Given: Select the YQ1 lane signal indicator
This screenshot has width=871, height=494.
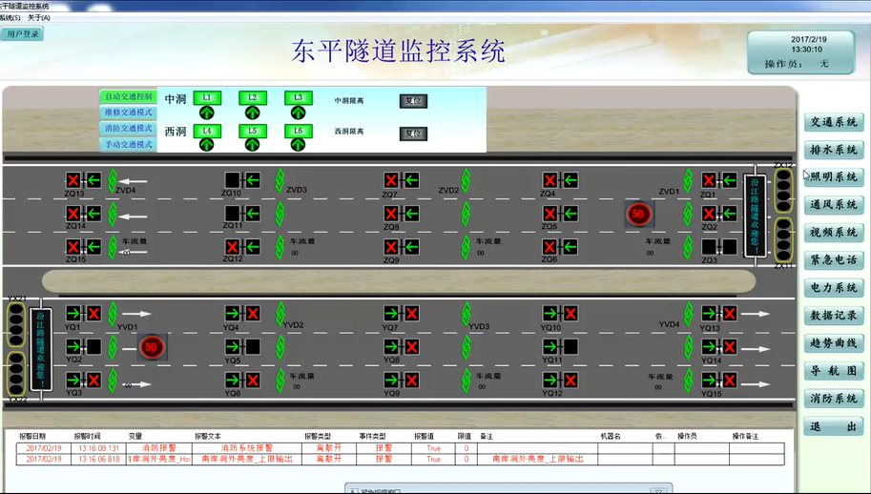Looking at the screenshot, I should 83,314.
